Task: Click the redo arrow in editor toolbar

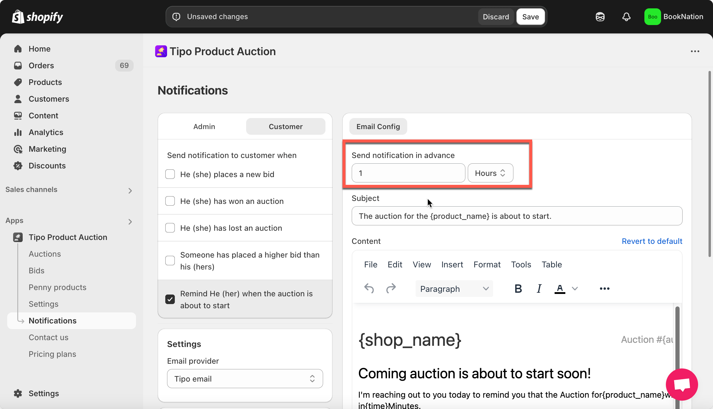Action: point(391,289)
